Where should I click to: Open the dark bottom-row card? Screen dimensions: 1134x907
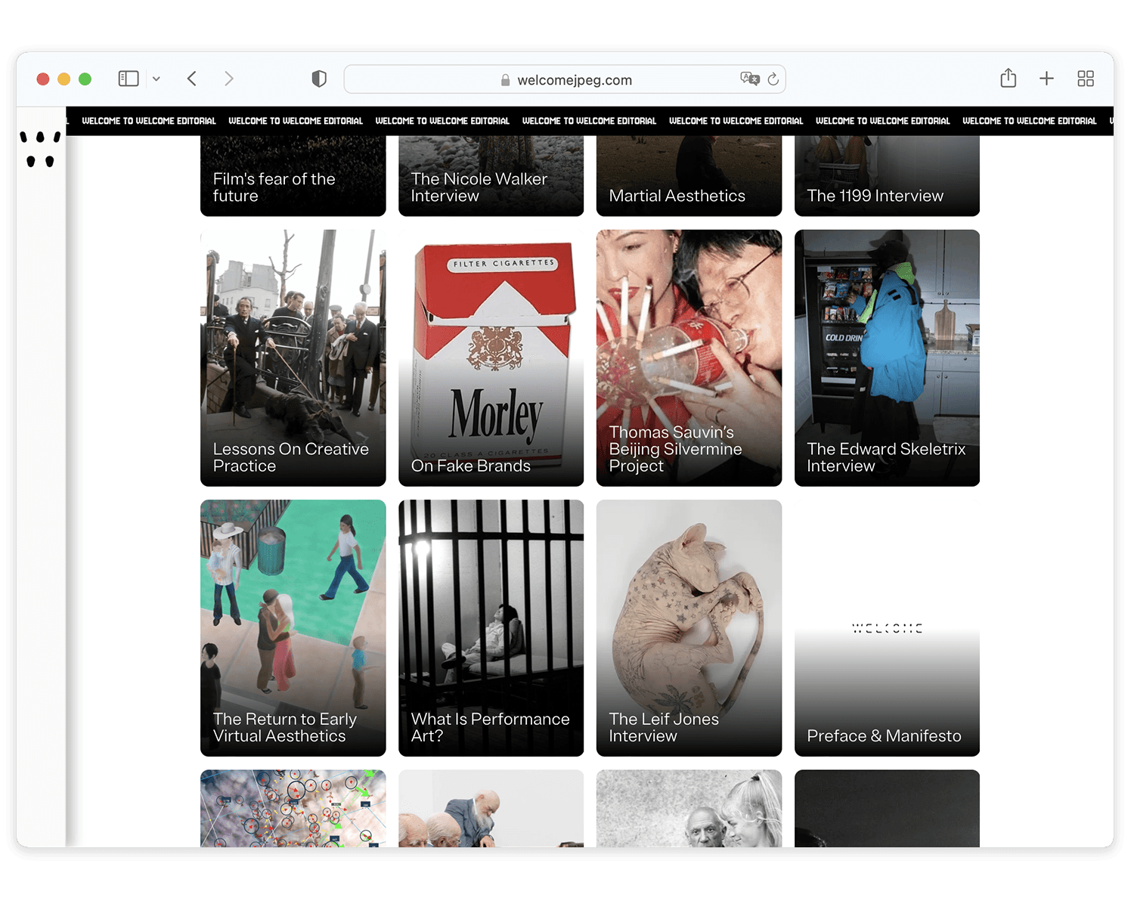point(888,808)
